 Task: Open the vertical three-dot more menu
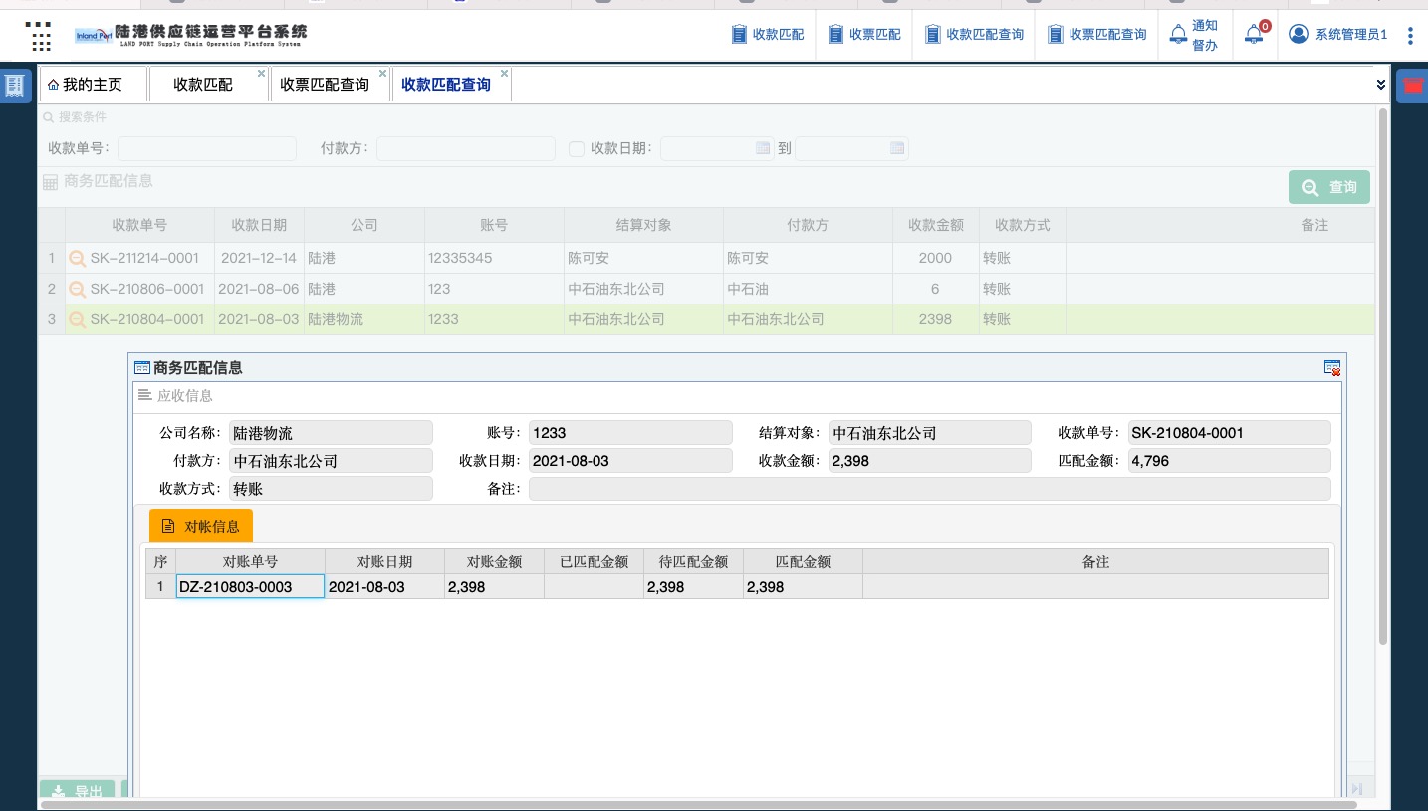coord(1410,35)
